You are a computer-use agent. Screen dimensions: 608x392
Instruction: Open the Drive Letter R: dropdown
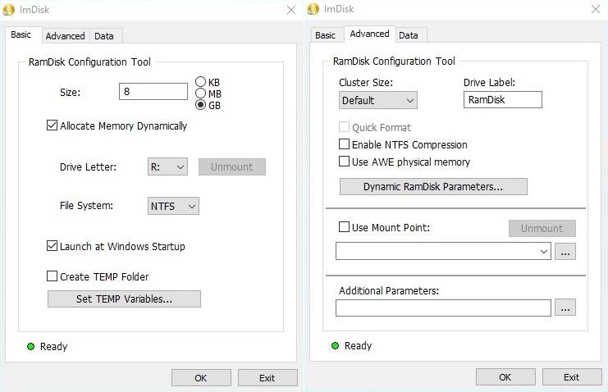coord(167,166)
